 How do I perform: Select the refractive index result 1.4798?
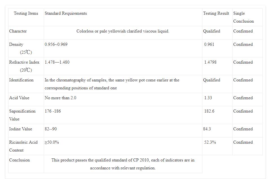coord(210,62)
